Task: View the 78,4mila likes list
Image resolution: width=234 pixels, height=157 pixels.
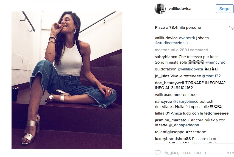Action: (178, 27)
